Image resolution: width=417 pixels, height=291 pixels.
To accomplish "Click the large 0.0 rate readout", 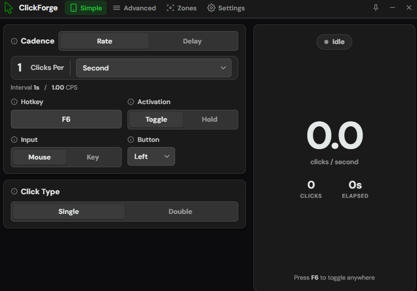I will pyautogui.click(x=335, y=135).
